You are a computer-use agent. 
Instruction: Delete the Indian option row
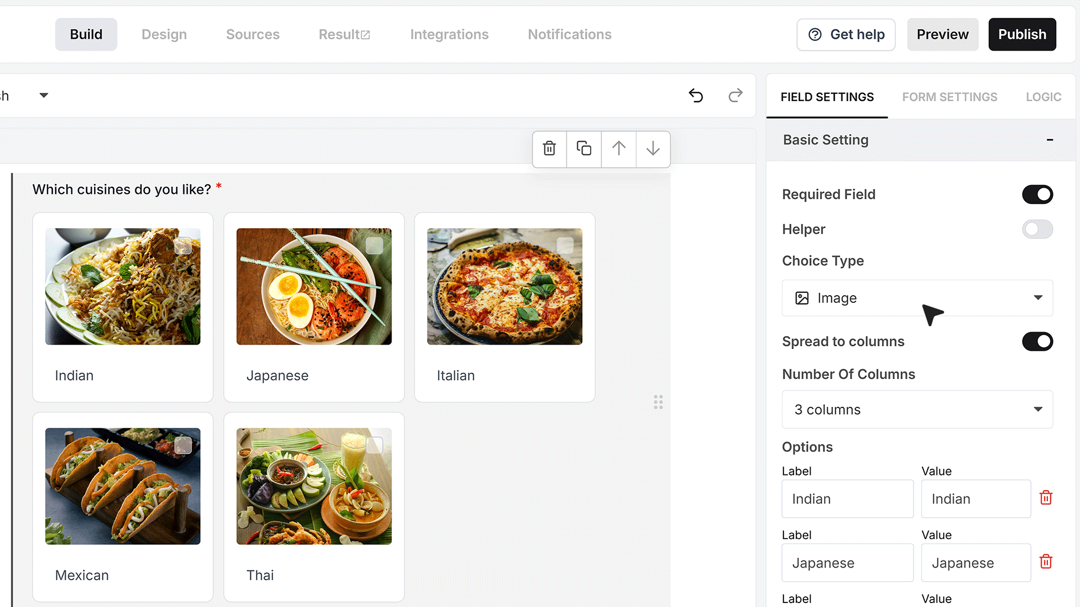(x=1046, y=498)
